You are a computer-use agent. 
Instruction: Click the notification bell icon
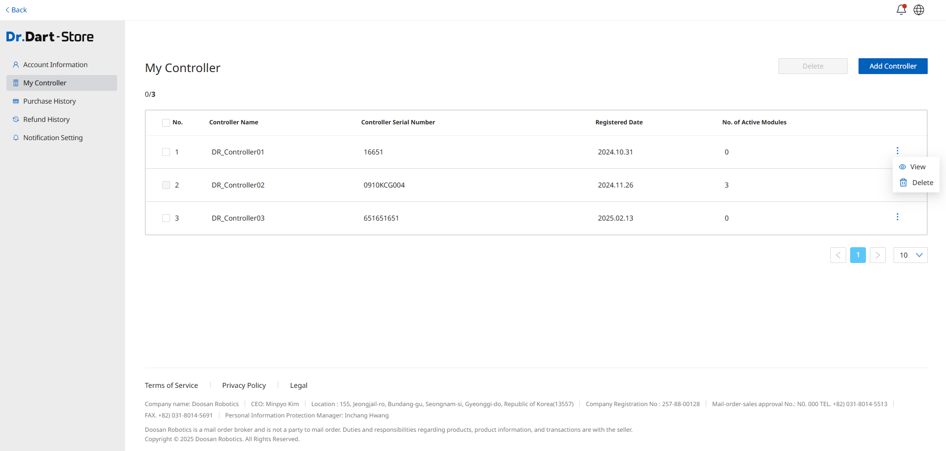pyautogui.click(x=901, y=10)
